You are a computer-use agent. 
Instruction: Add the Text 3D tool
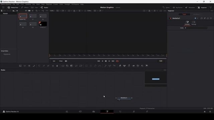click(129, 66)
